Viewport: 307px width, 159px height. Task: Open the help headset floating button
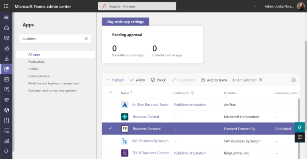[x=300, y=127]
